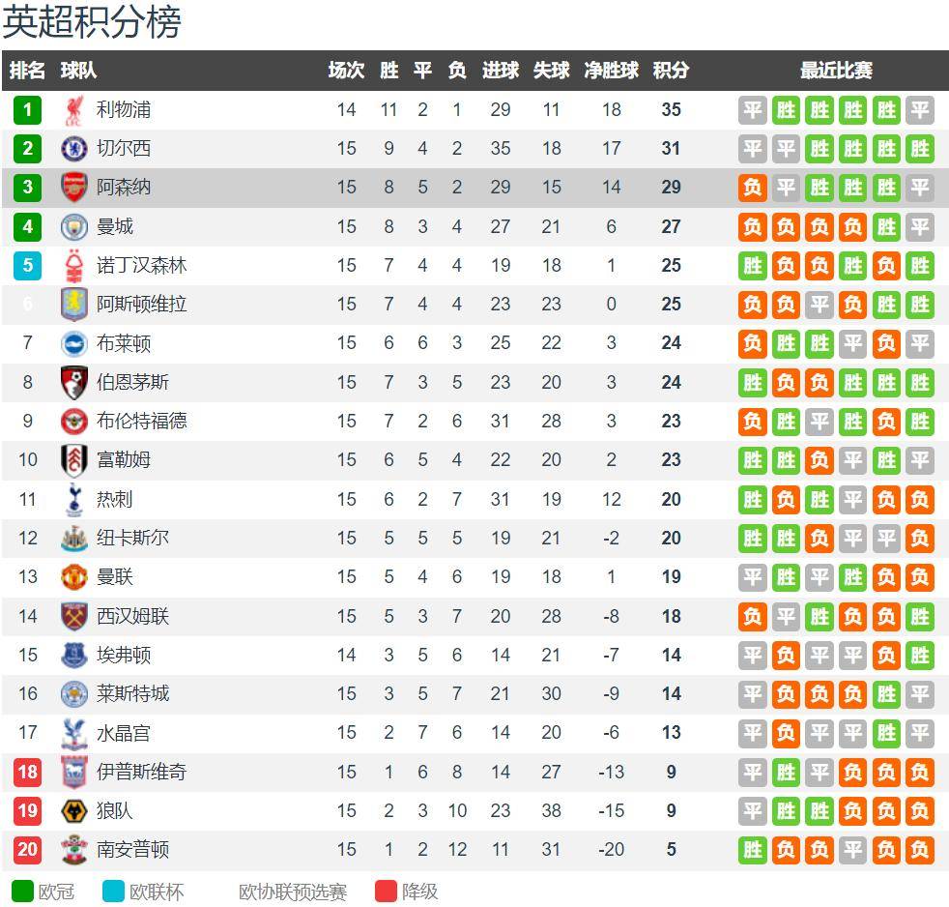Click the Newcastle (纽卡斯尔) crest icon
Screen dimensions: 949x907
tap(74, 539)
